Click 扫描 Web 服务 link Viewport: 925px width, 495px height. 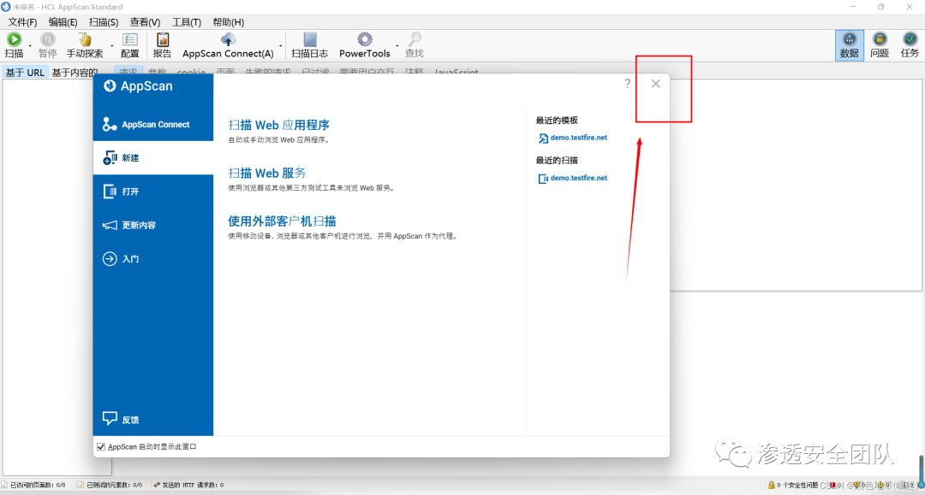(x=266, y=173)
